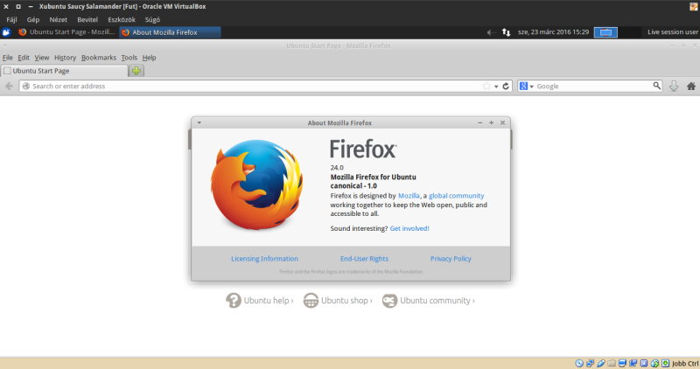The height and width of the screenshot is (369, 700).
Task: Follow the Get involved! link
Action: (409, 228)
